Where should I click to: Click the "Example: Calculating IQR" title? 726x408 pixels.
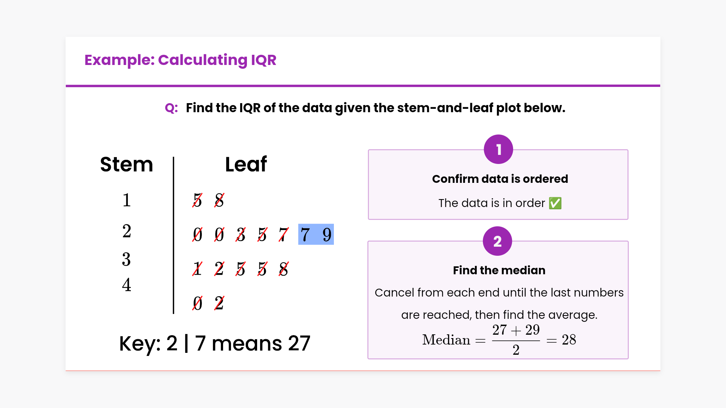(180, 60)
